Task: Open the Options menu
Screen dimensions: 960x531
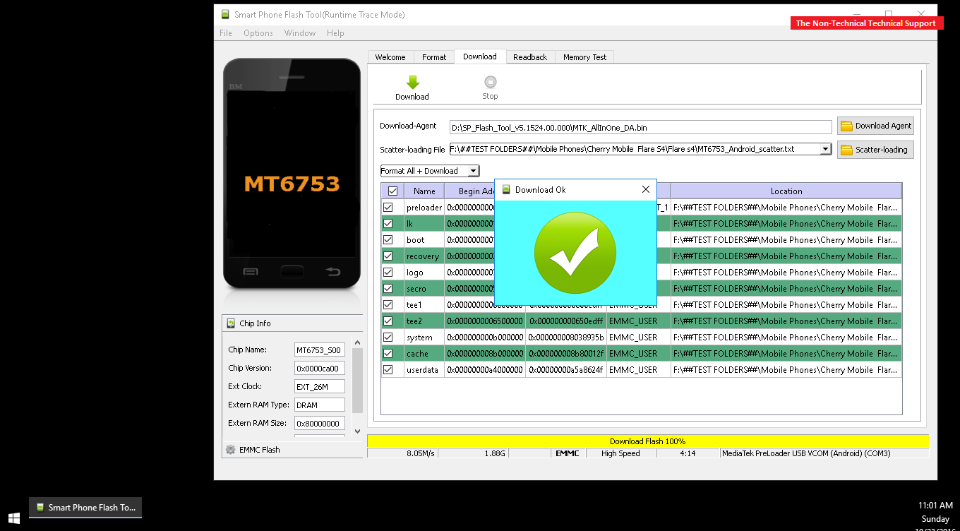Action: coord(258,33)
